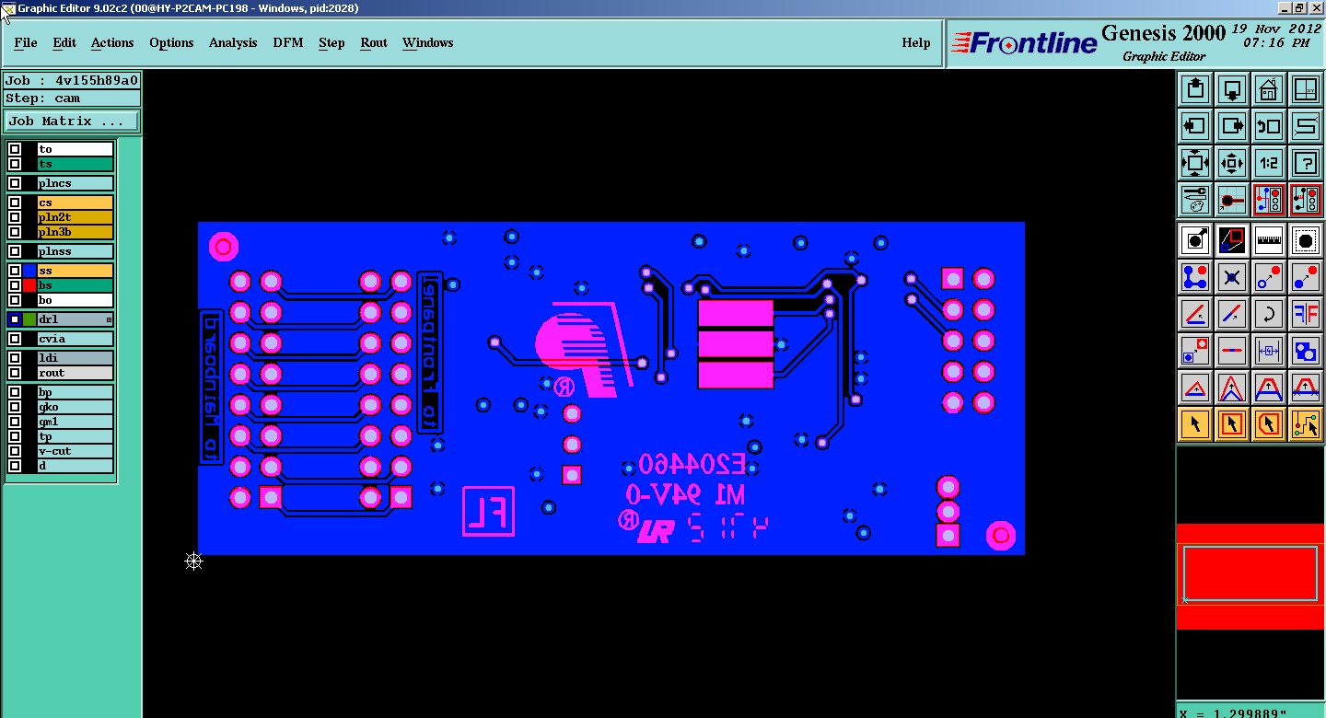Screen dimensions: 1326x718
Task: Toggle the 'bs' layer checkbox
Action: [15, 285]
